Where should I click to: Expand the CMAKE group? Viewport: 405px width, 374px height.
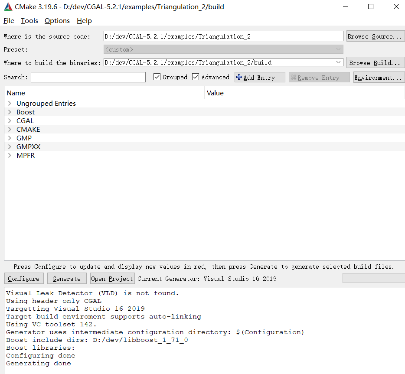click(x=10, y=129)
